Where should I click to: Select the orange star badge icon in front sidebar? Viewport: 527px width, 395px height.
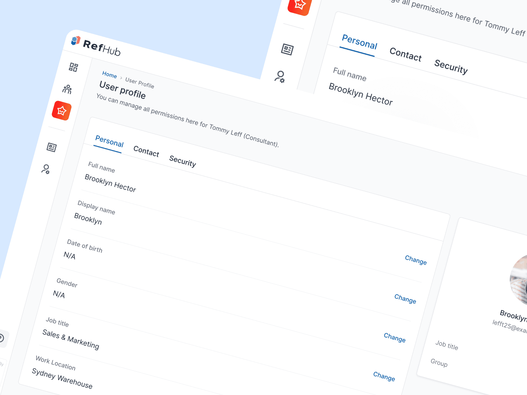(62, 111)
